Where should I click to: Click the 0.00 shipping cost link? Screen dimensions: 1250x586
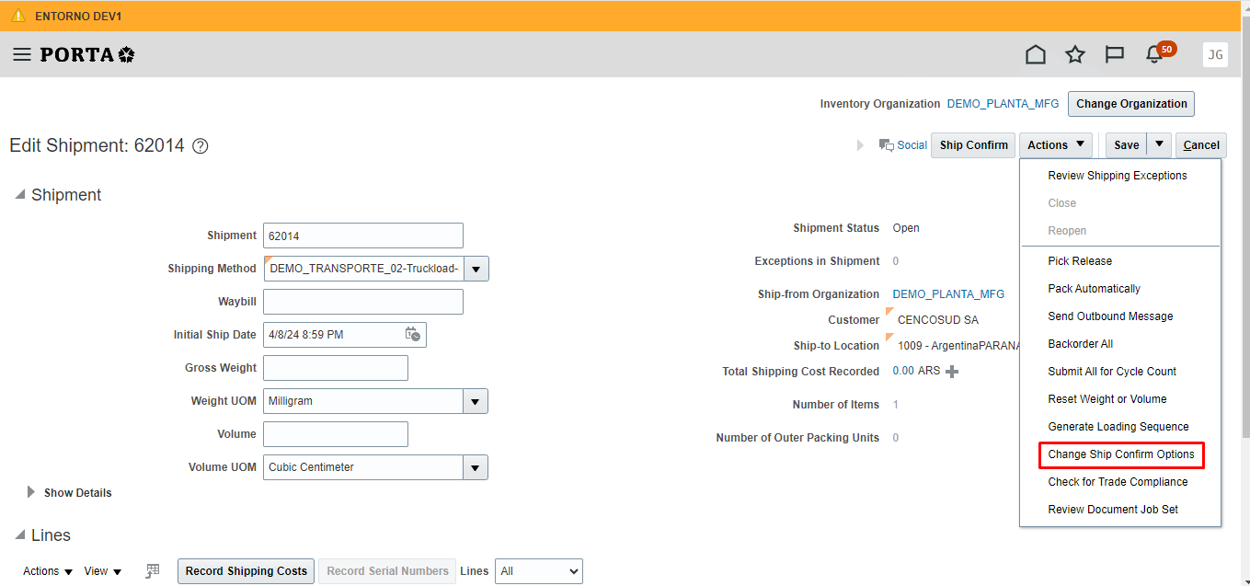point(903,372)
